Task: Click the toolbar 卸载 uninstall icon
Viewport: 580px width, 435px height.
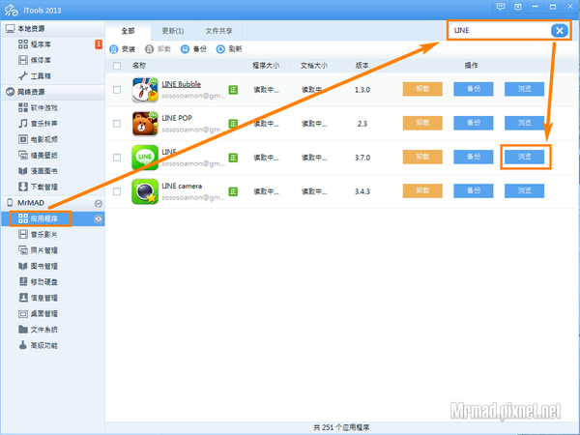Action: [149, 49]
